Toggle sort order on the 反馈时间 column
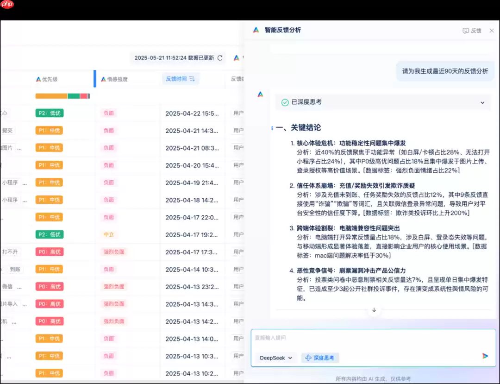The width and height of the screenshot is (500, 384). pos(191,79)
